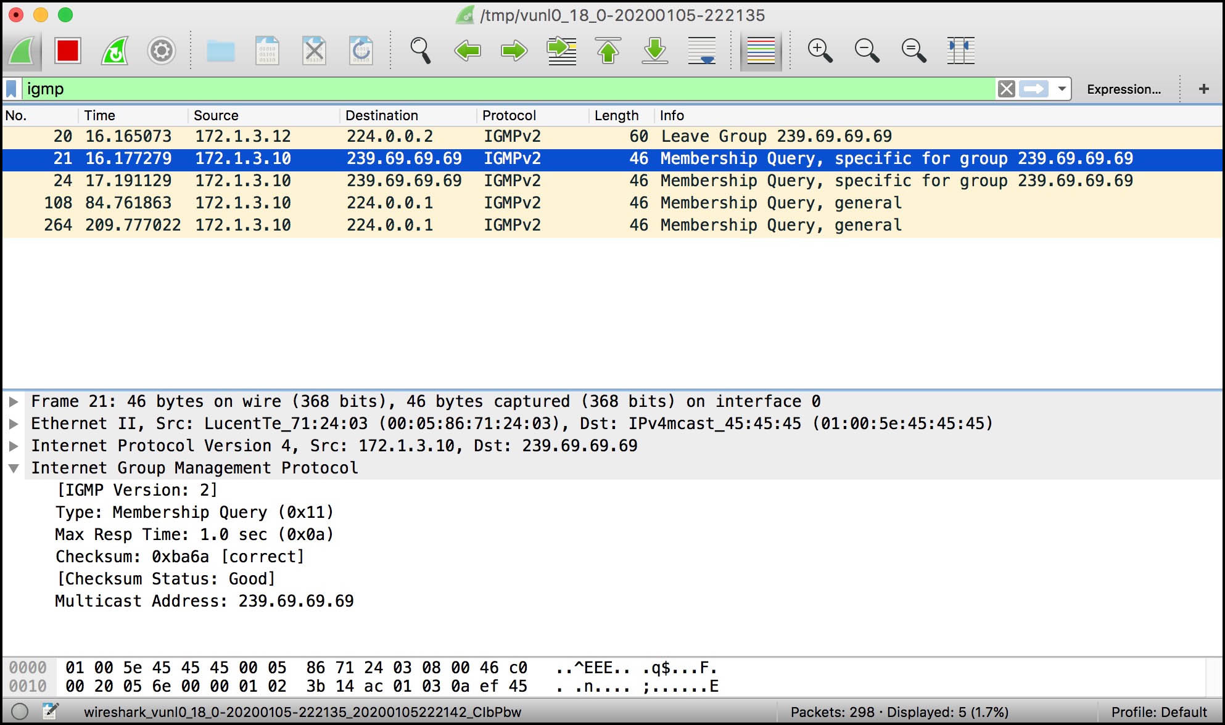Viewport: 1225px width, 725px height.
Task: Open Find Packet magnifier
Action: click(421, 51)
